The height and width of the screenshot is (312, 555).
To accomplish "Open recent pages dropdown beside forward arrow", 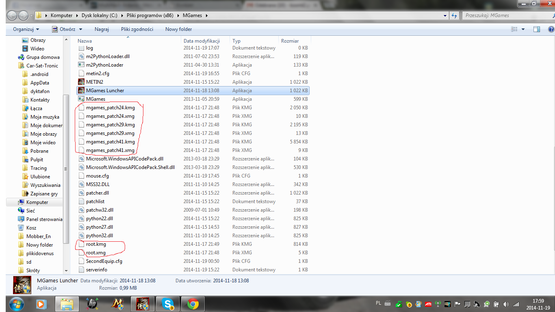I will tap(31, 16).
